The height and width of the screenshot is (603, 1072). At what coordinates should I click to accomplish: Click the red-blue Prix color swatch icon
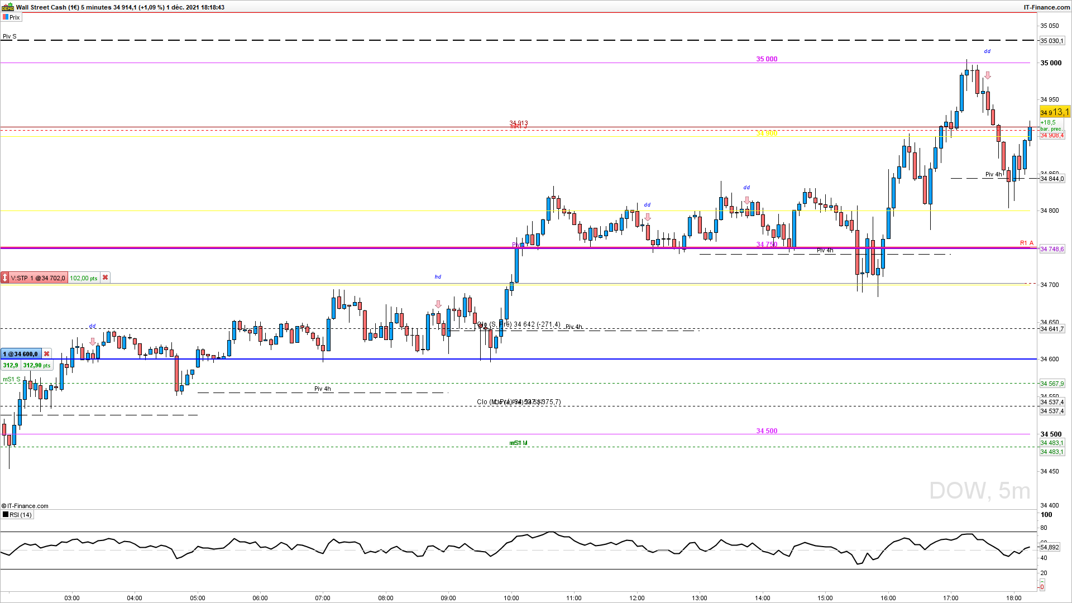[6, 17]
